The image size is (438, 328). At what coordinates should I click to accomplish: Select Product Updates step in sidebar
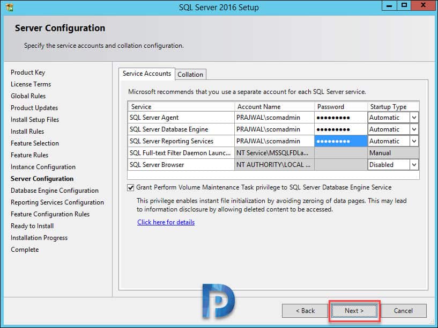[x=34, y=108]
